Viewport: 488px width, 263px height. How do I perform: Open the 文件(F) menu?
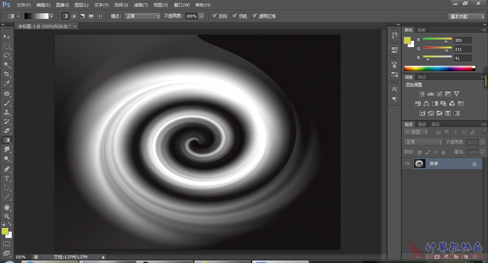[x=24, y=5]
